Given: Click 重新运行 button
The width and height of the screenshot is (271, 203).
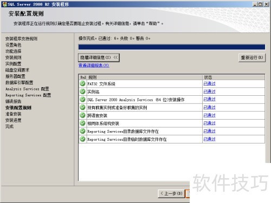Looking at the screenshot, I should pyautogui.click(x=252, y=57).
